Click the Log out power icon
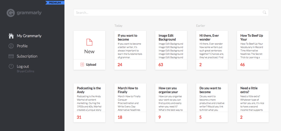281x131 pixels. 11,66
